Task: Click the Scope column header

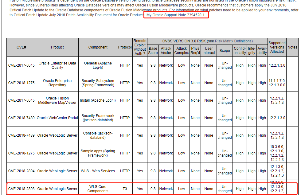Action: point(225,51)
